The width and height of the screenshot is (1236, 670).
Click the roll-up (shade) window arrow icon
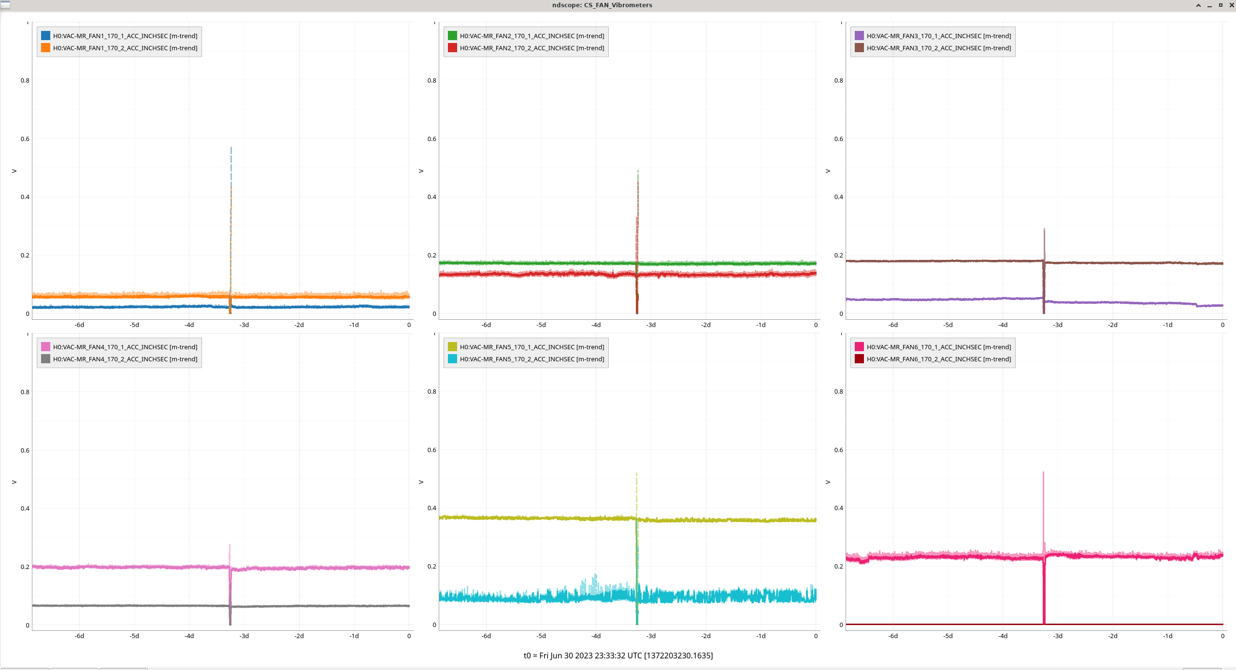[1198, 5]
